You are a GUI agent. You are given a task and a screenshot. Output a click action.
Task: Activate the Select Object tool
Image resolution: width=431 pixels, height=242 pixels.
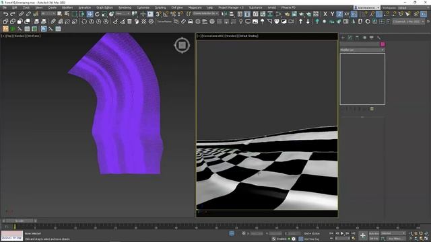[x=60, y=14]
